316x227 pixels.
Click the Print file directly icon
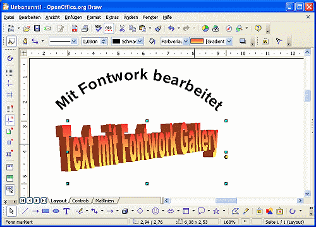tap(85, 28)
